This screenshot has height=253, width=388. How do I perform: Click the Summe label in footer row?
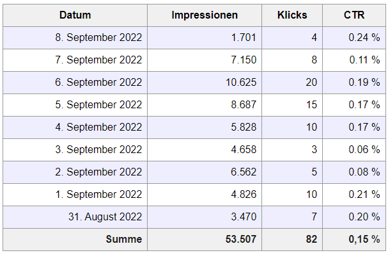point(124,240)
